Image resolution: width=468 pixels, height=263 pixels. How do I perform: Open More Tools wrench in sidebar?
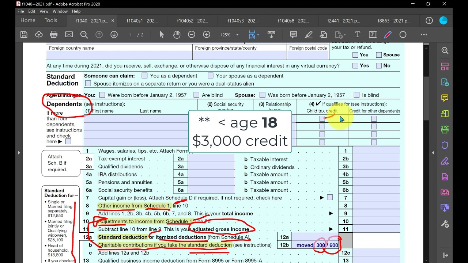445,224
